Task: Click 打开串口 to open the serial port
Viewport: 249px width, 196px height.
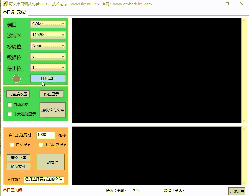Action: [x=48, y=79]
